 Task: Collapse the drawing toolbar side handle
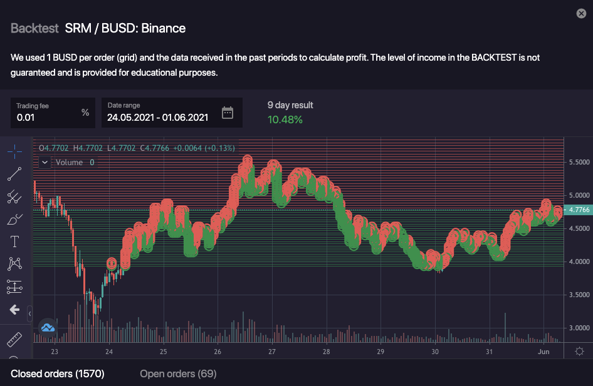(30, 312)
